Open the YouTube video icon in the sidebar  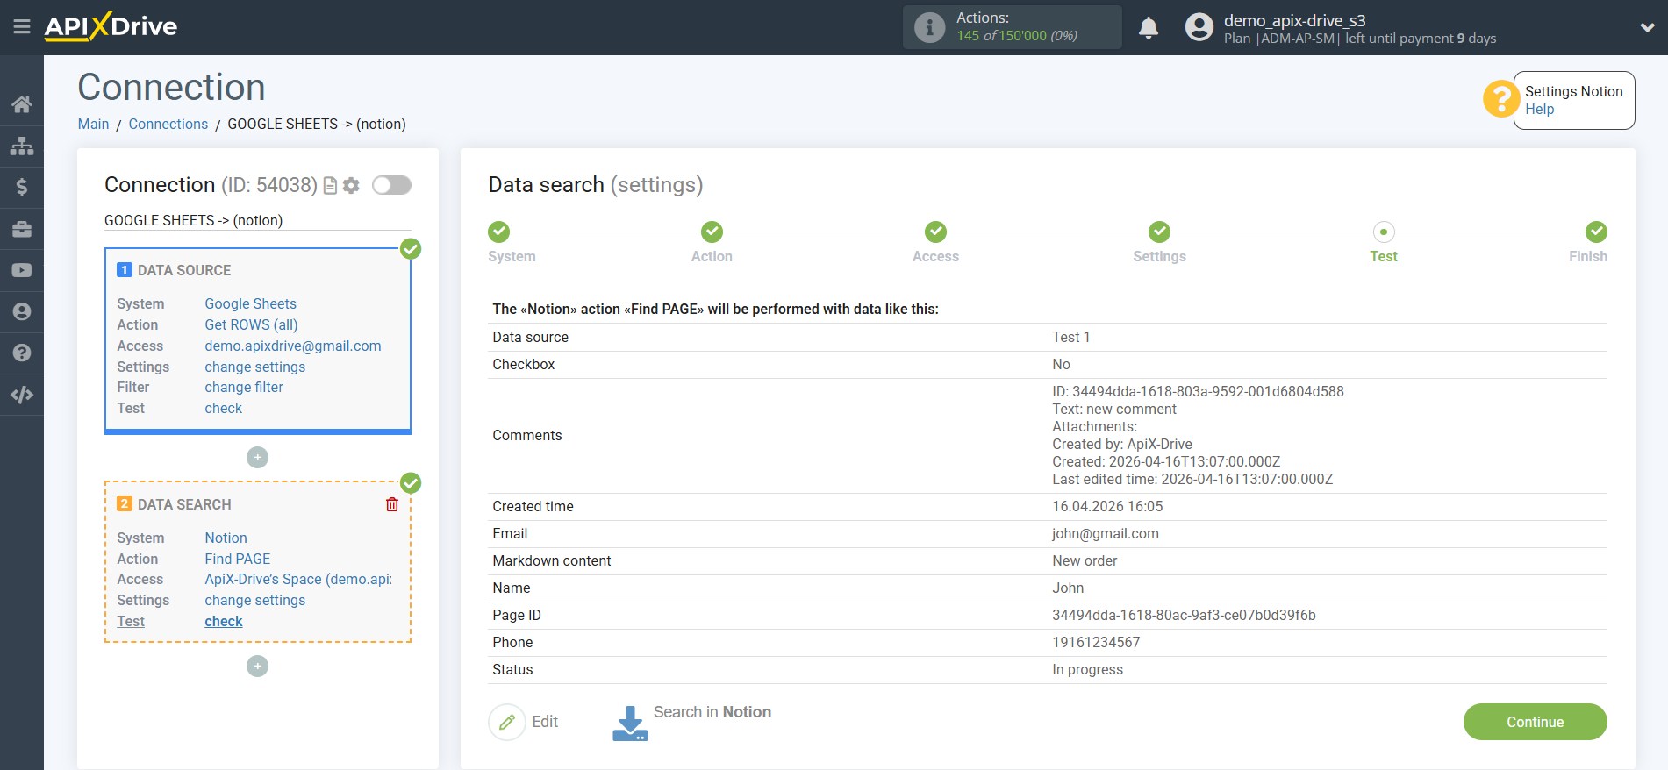click(22, 270)
